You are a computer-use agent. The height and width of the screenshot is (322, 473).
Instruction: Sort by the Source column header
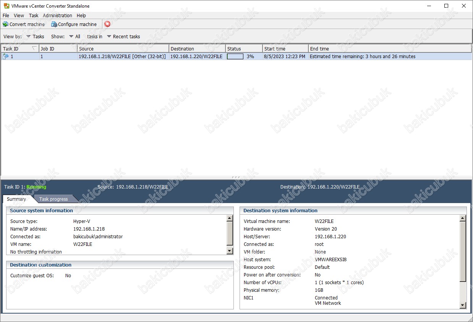[x=123, y=49]
